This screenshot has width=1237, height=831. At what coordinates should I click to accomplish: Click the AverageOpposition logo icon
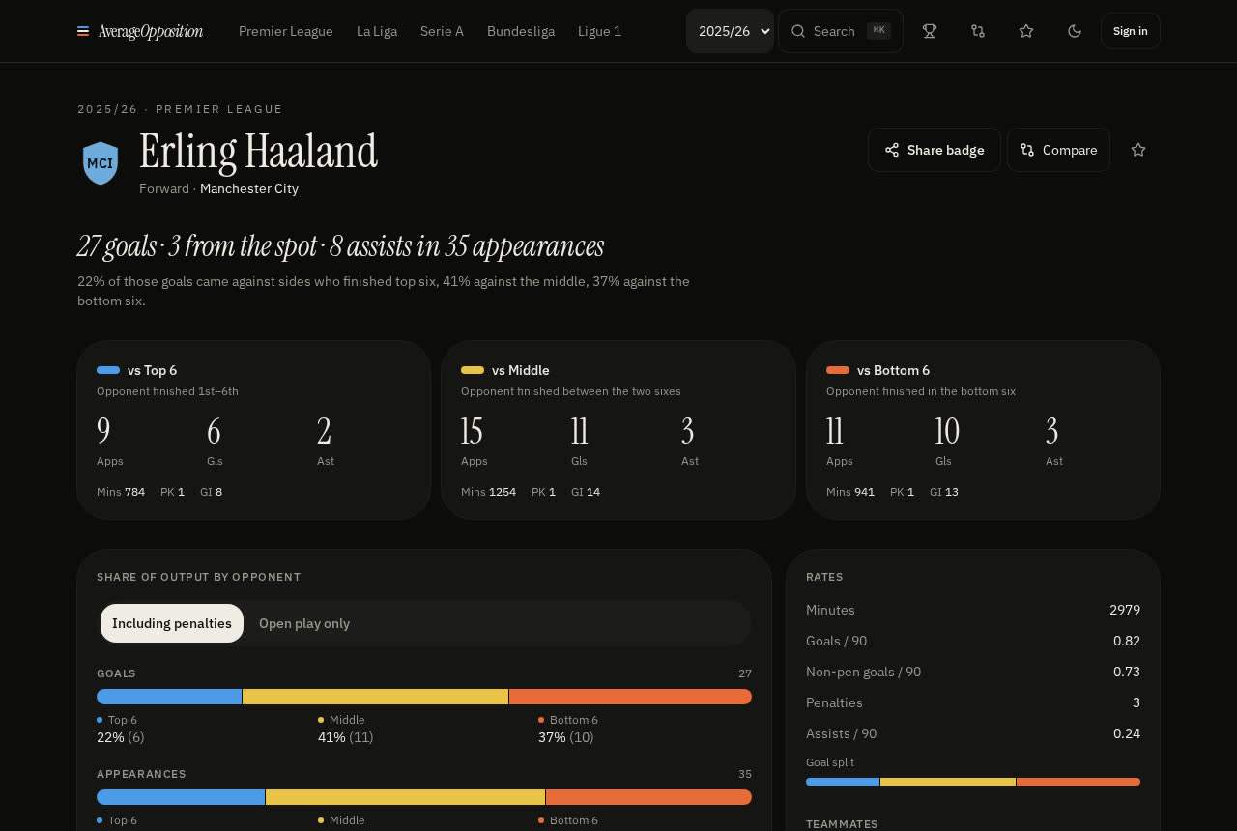point(83,31)
